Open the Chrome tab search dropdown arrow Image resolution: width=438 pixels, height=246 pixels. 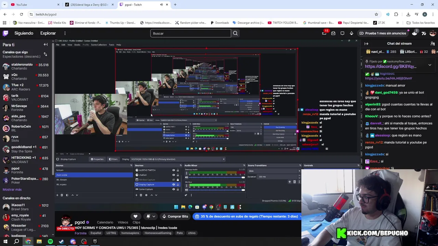click(5, 4)
